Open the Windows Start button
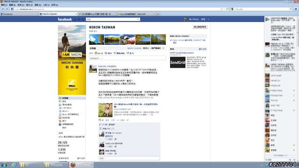The width and height of the screenshot is (299, 168). [x=4, y=165]
